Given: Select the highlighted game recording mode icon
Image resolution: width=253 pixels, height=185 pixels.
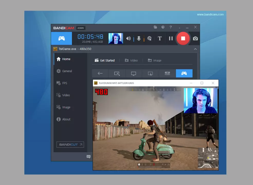Looking at the screenshot, I should (184, 73).
